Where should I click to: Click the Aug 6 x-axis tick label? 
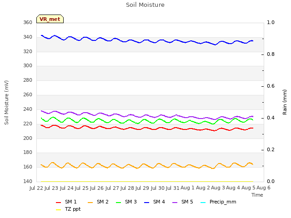pyautogui.click(x=263, y=188)
